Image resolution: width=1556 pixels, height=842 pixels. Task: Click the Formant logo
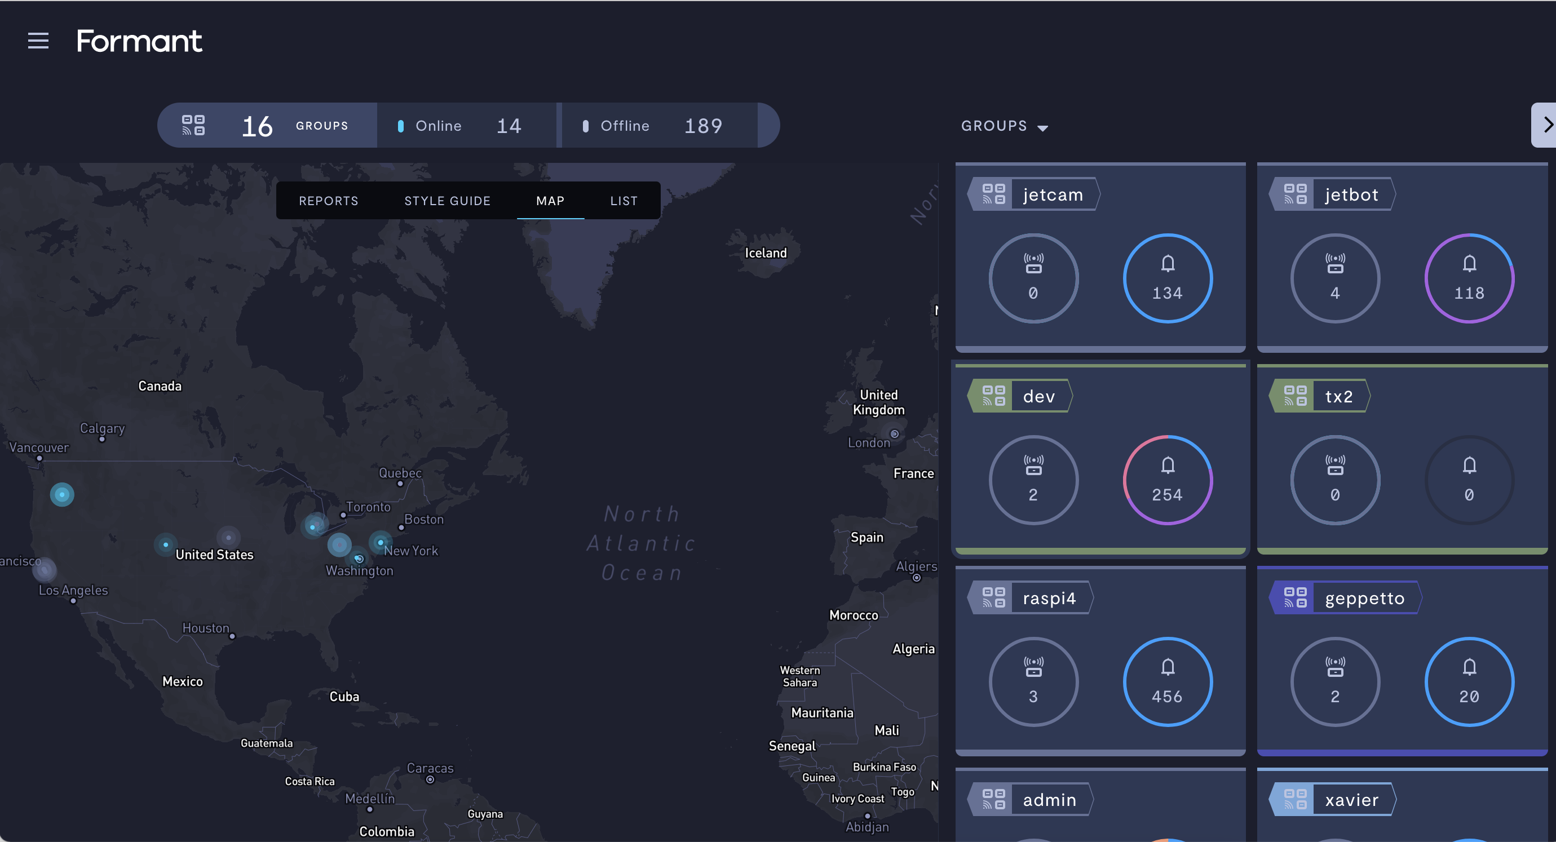(139, 41)
